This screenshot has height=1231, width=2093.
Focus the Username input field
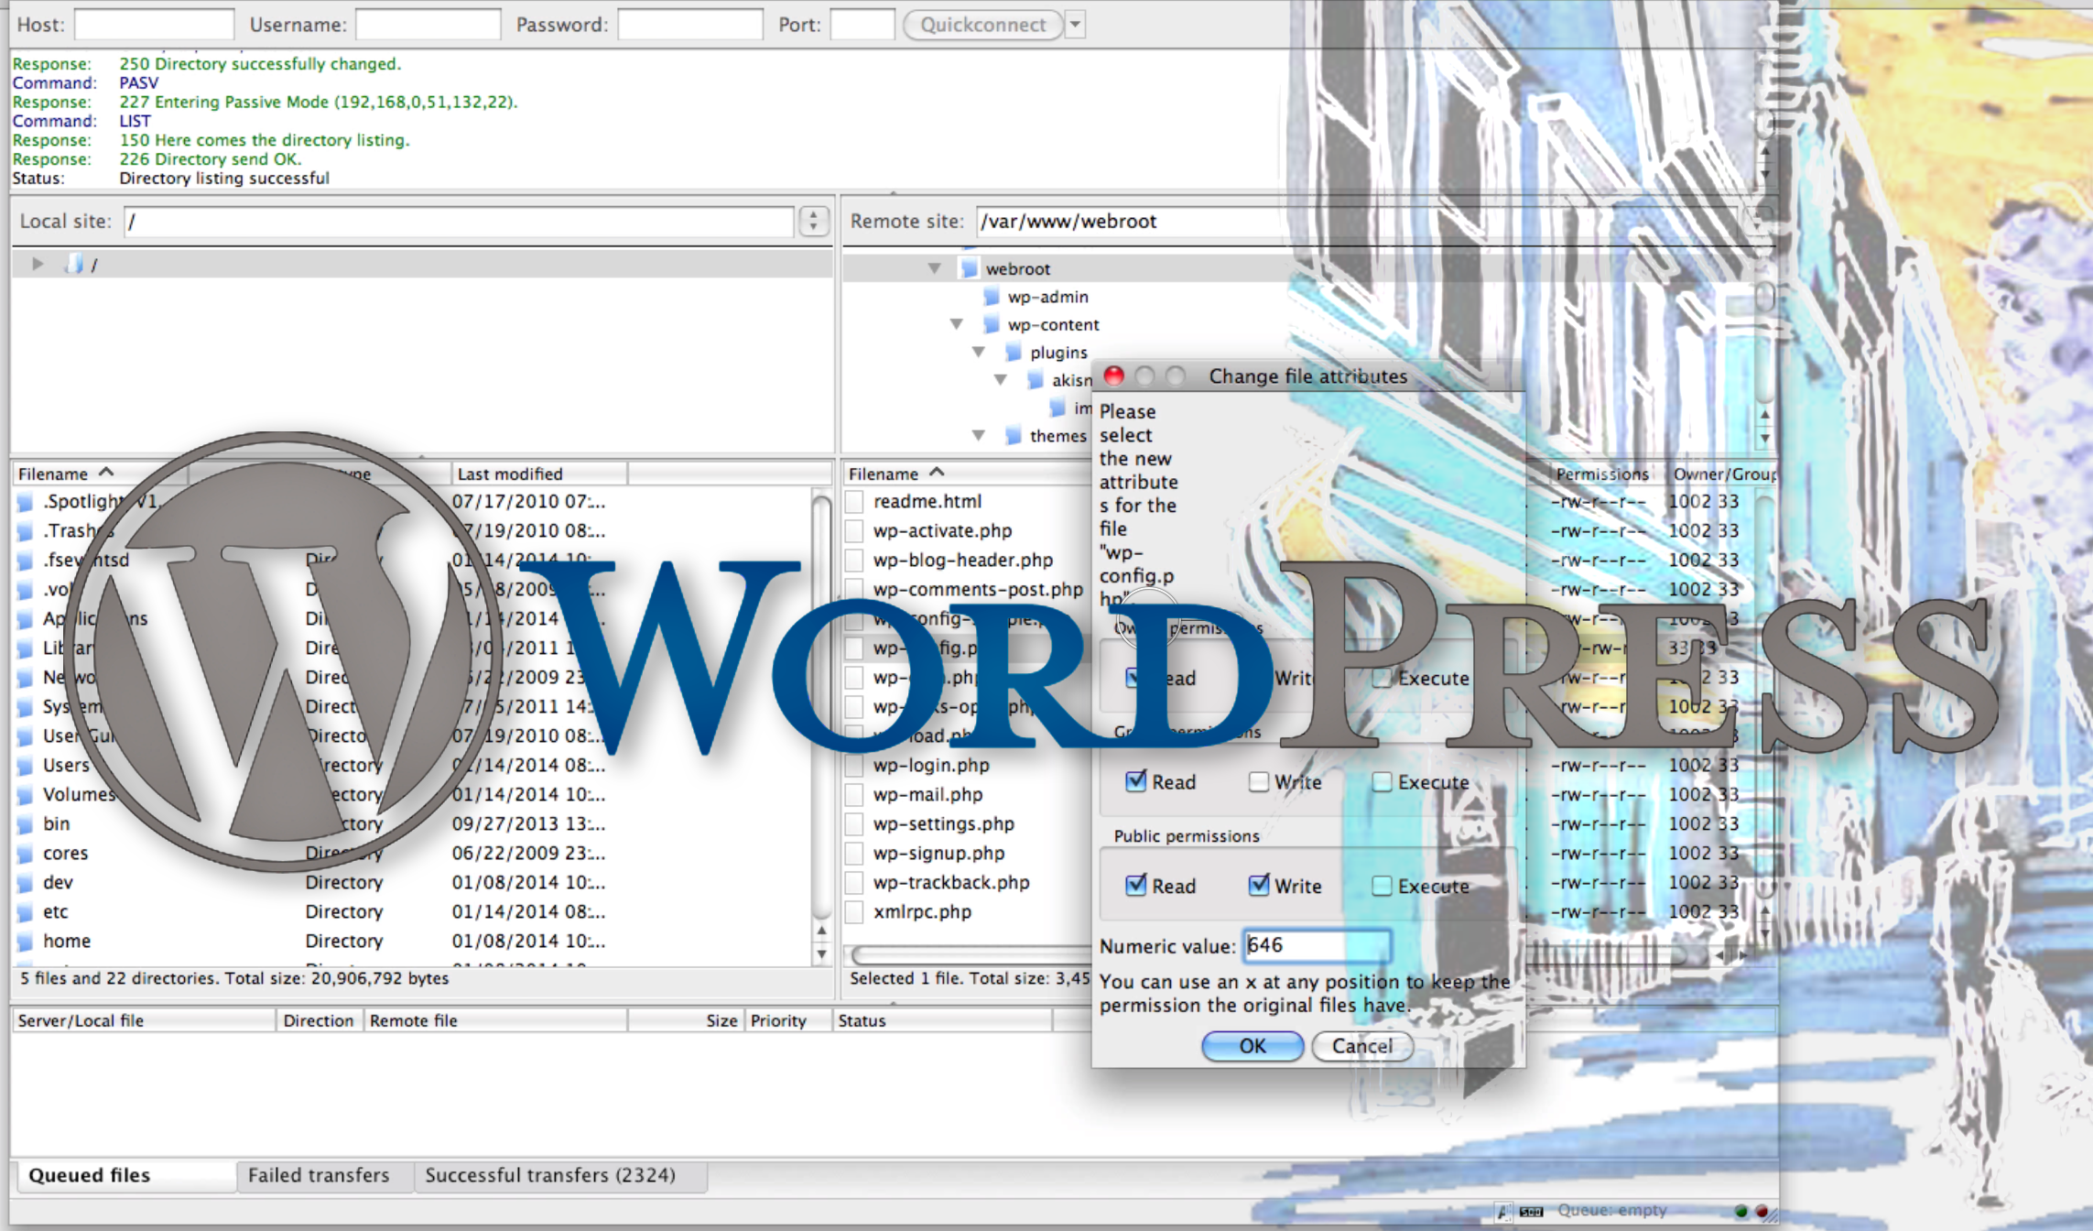point(428,25)
